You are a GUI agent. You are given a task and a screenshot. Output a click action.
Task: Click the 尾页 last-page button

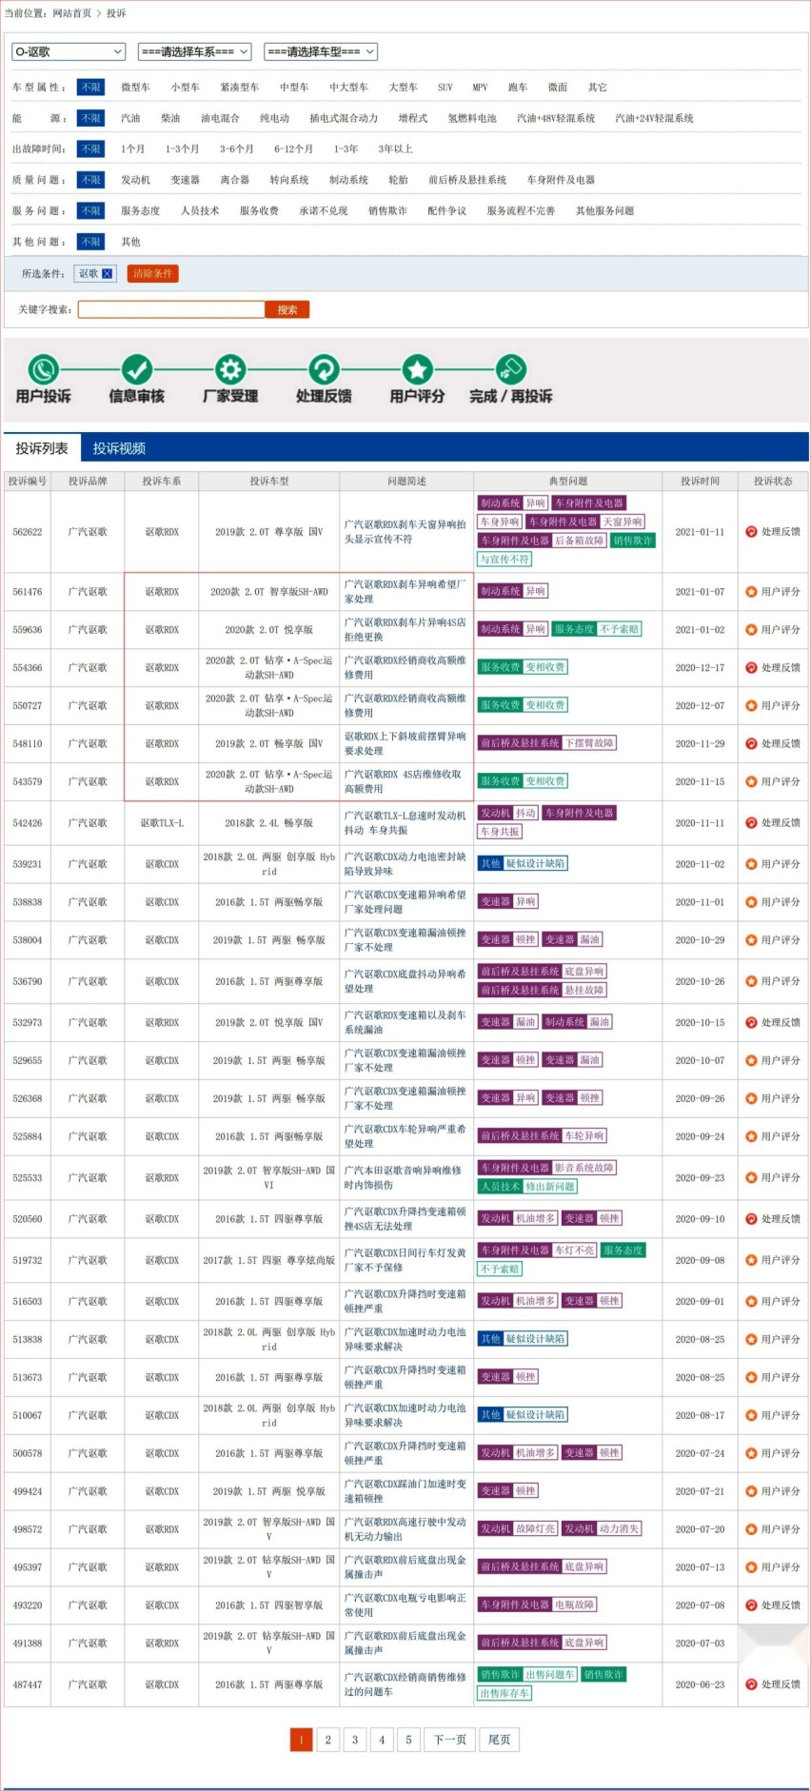[x=500, y=1740]
